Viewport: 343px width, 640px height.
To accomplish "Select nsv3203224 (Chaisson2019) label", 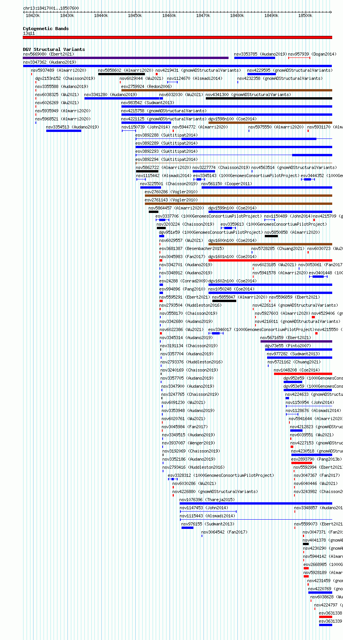I will [x=185, y=224].
